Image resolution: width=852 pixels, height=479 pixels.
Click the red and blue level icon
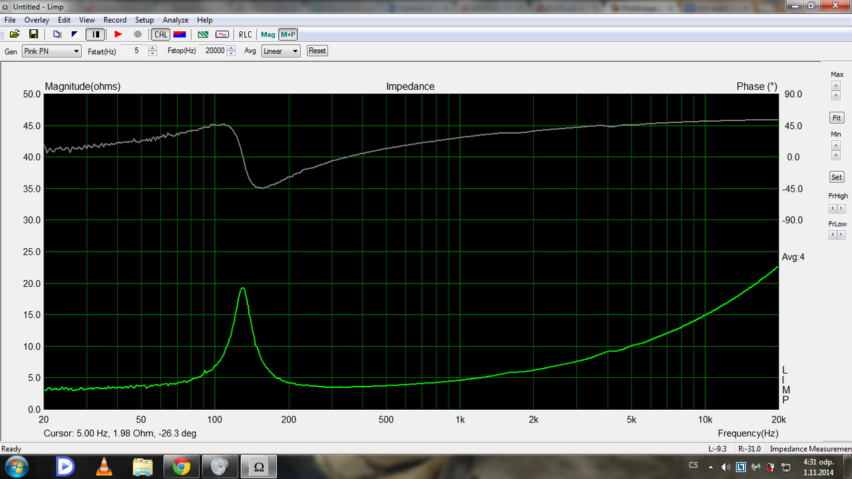coord(179,34)
